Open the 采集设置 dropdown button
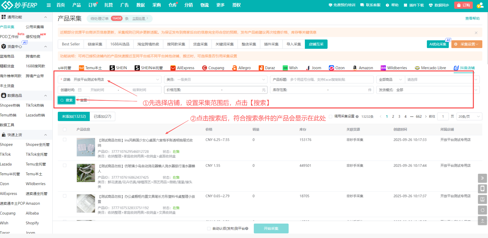Screen dimensions: 488x238 click(467, 44)
